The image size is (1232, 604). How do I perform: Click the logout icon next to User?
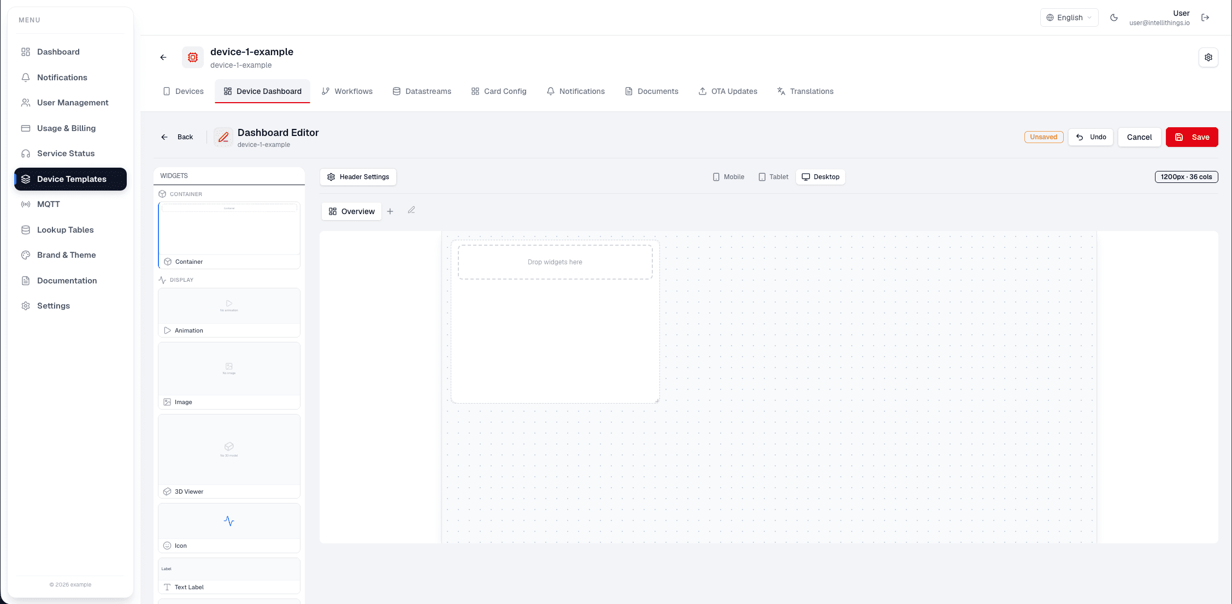[x=1205, y=17]
